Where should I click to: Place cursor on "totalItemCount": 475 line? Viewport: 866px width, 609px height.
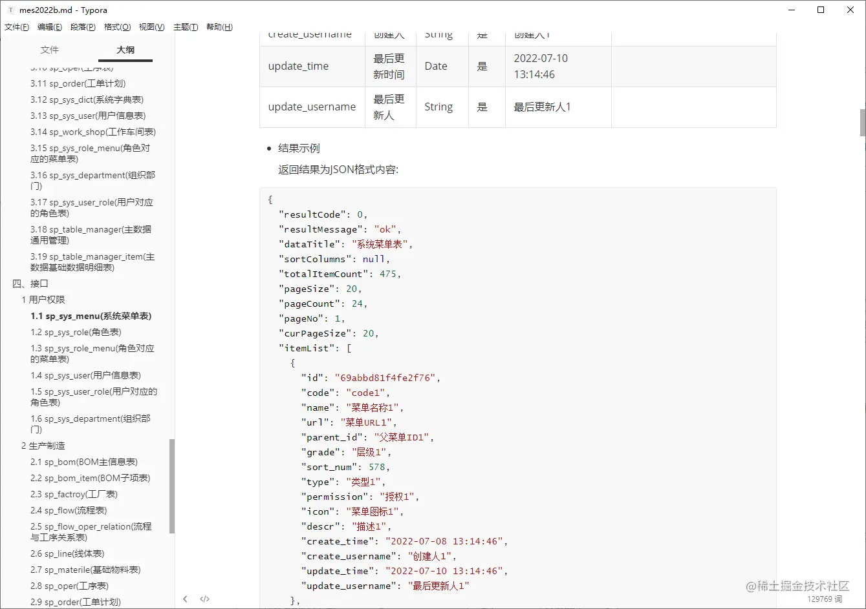coord(340,274)
